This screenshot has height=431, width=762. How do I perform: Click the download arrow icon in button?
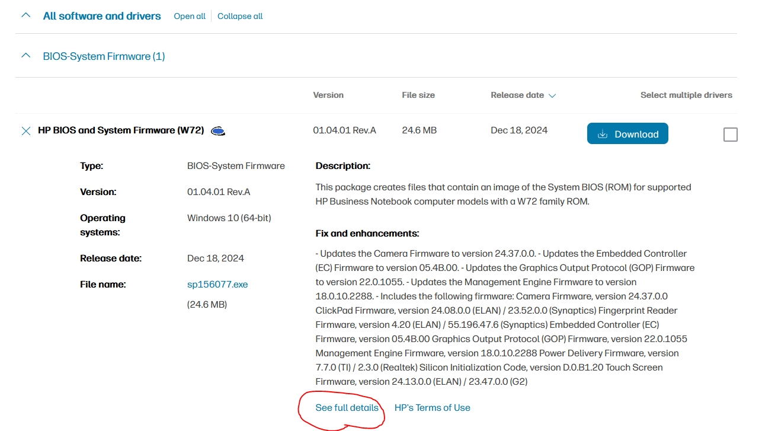(x=603, y=134)
